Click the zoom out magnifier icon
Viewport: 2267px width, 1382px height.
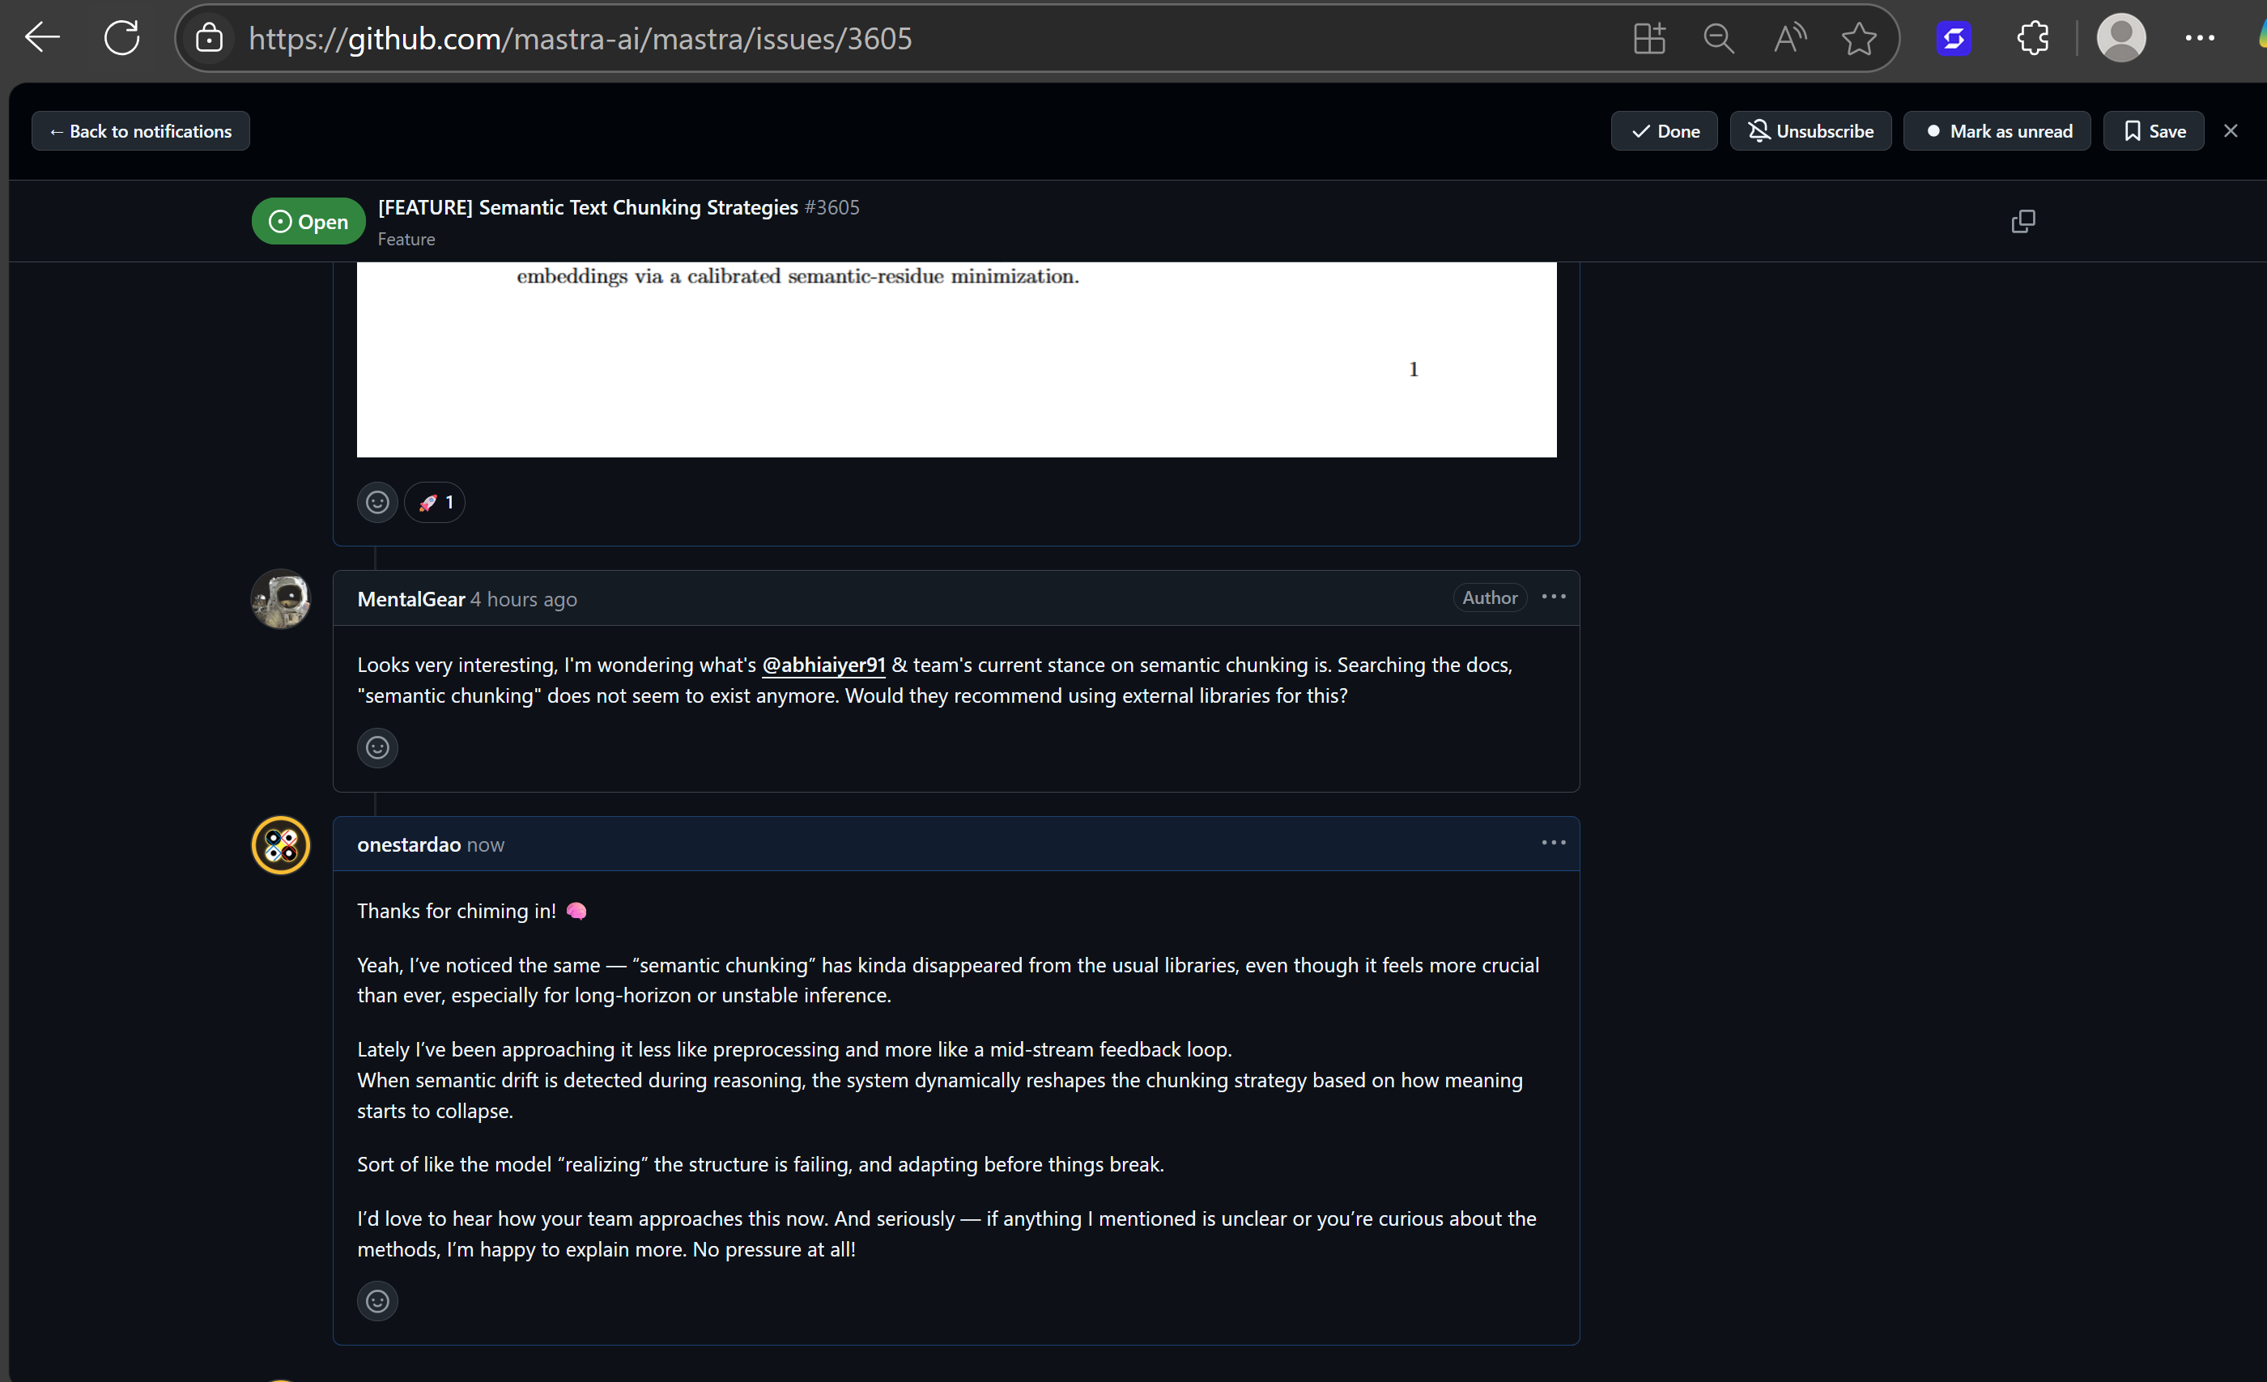click(1718, 38)
